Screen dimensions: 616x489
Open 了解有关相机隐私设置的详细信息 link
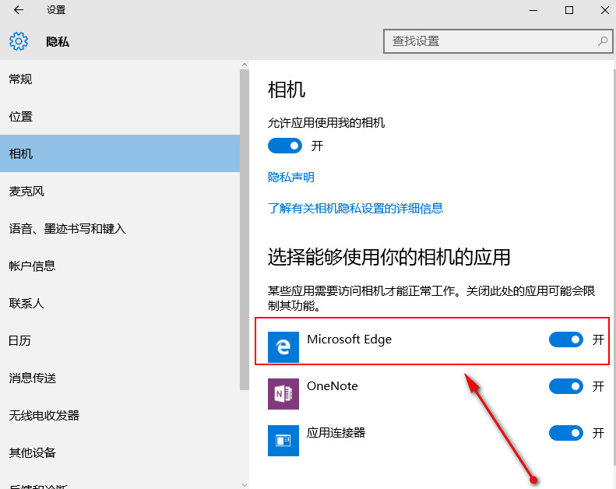tap(355, 209)
